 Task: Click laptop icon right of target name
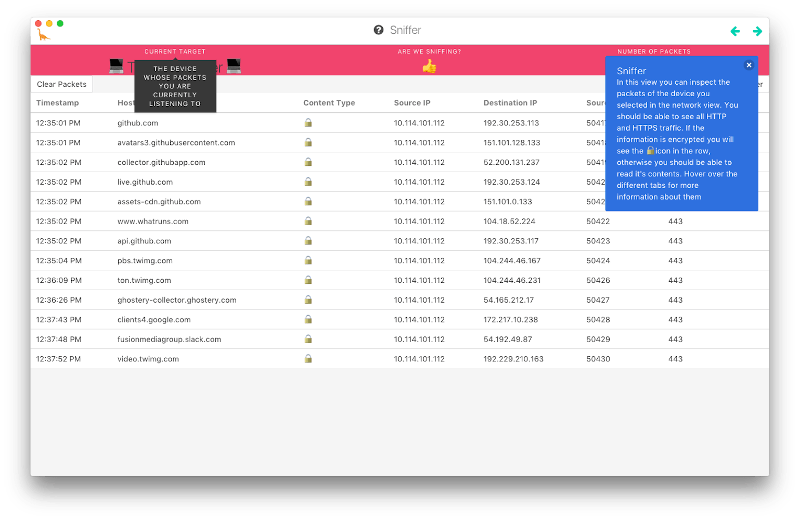(234, 66)
